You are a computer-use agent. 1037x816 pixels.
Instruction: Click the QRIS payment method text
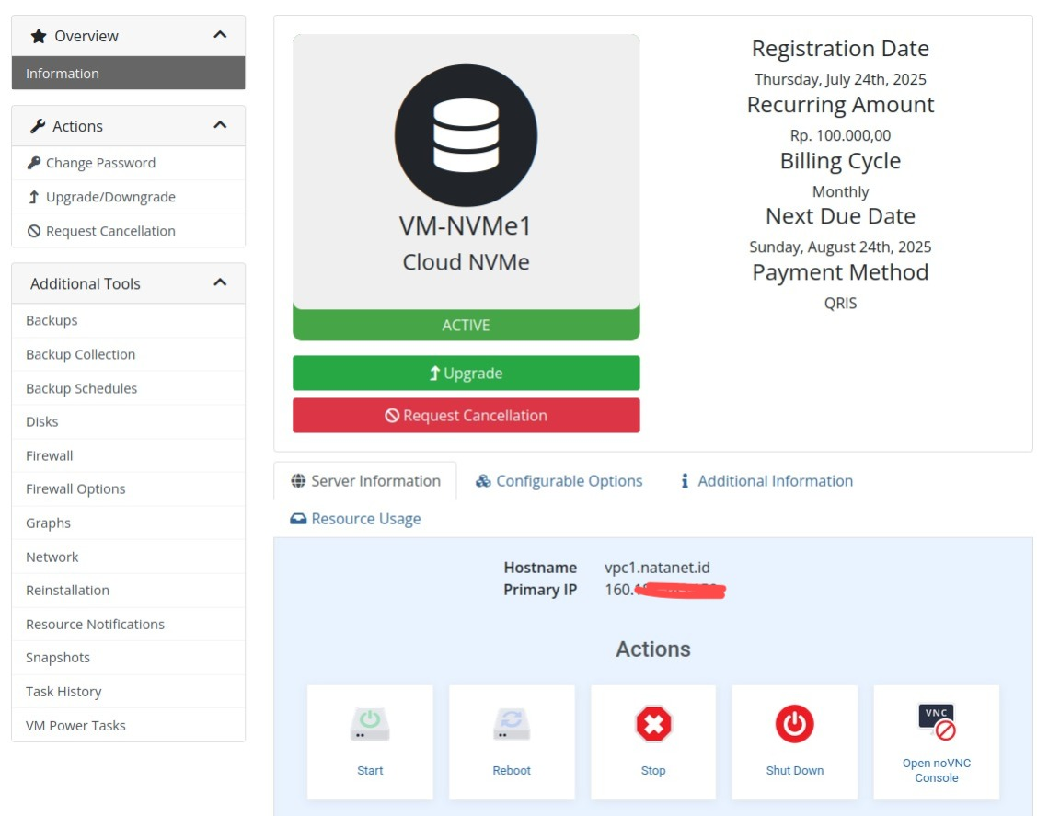841,303
